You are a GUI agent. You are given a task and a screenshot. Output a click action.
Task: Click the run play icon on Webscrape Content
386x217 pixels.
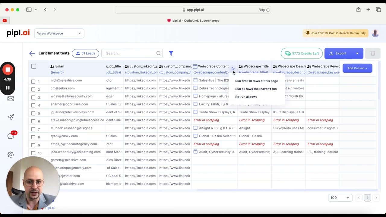tap(233, 69)
